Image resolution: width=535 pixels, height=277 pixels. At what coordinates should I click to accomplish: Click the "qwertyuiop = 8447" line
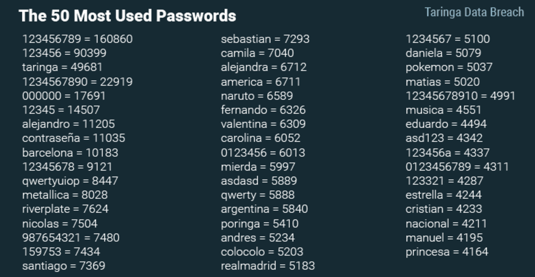70,181
